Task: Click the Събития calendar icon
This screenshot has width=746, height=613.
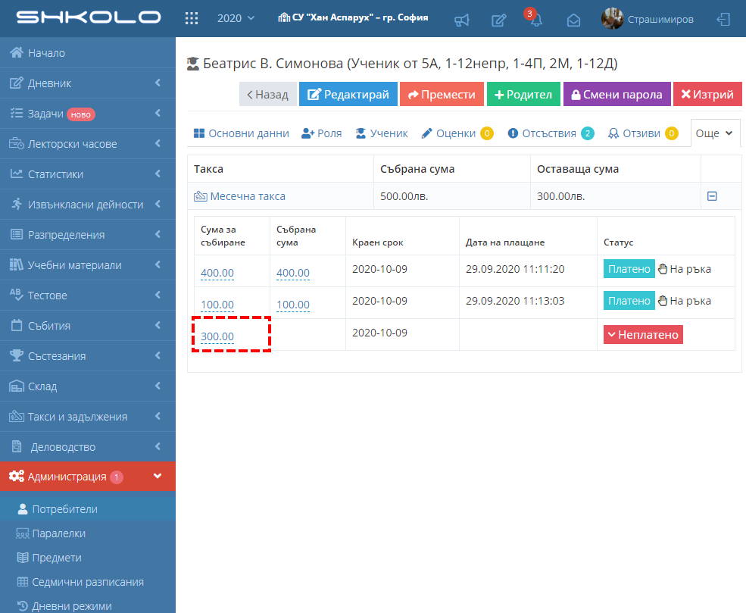Action: (16, 326)
